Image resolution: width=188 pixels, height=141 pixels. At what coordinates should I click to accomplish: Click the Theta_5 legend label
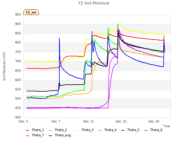click(133, 130)
